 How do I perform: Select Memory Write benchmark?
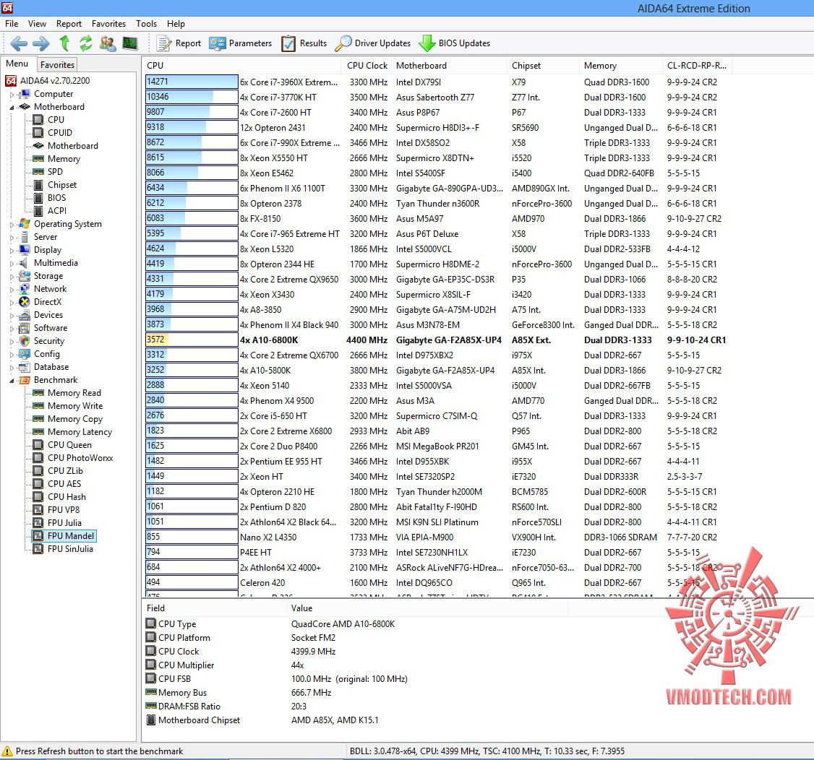75,406
